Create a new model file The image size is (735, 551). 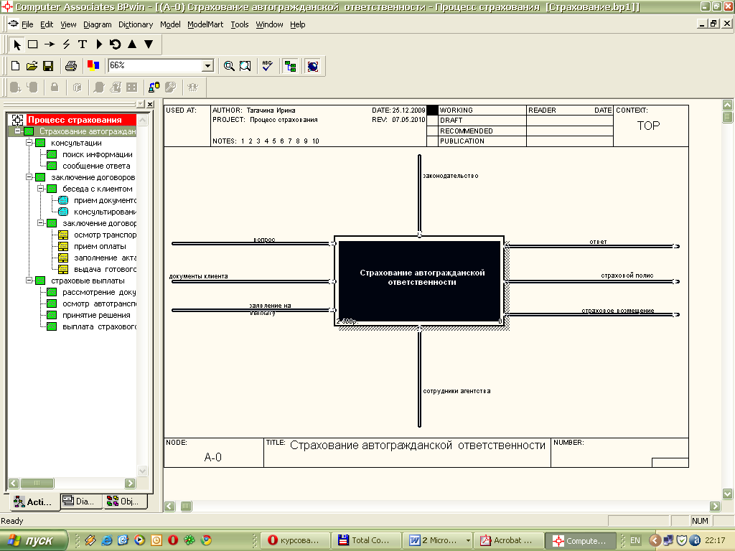click(16, 66)
